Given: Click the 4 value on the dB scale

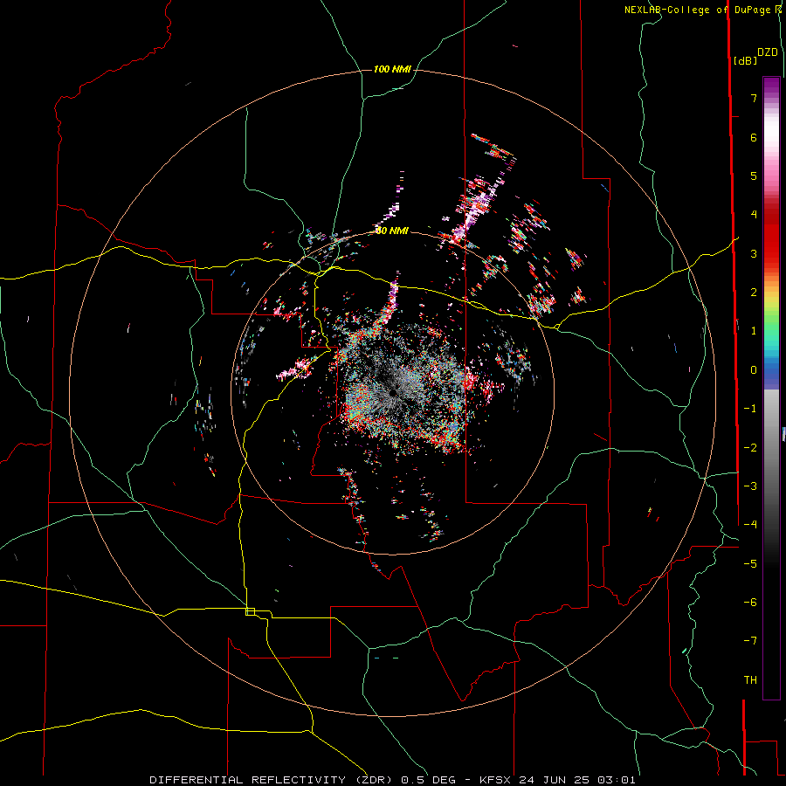Looking at the screenshot, I should (754, 215).
